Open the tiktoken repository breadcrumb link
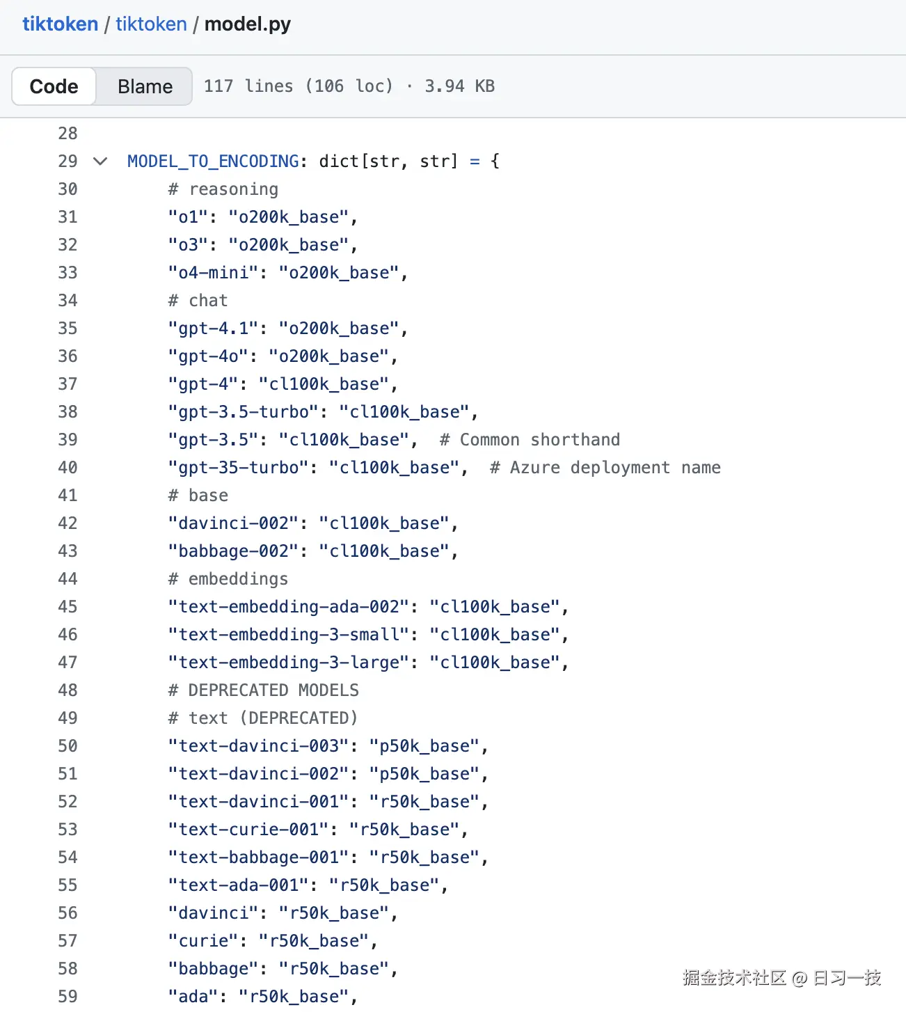Viewport: 906px width, 1012px height. coord(60,24)
